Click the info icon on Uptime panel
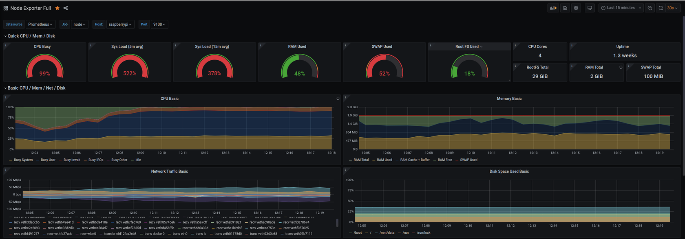The image size is (685, 239). [x=572, y=45]
